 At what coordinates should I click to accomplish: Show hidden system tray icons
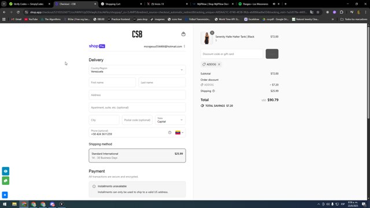[x=319, y=204]
